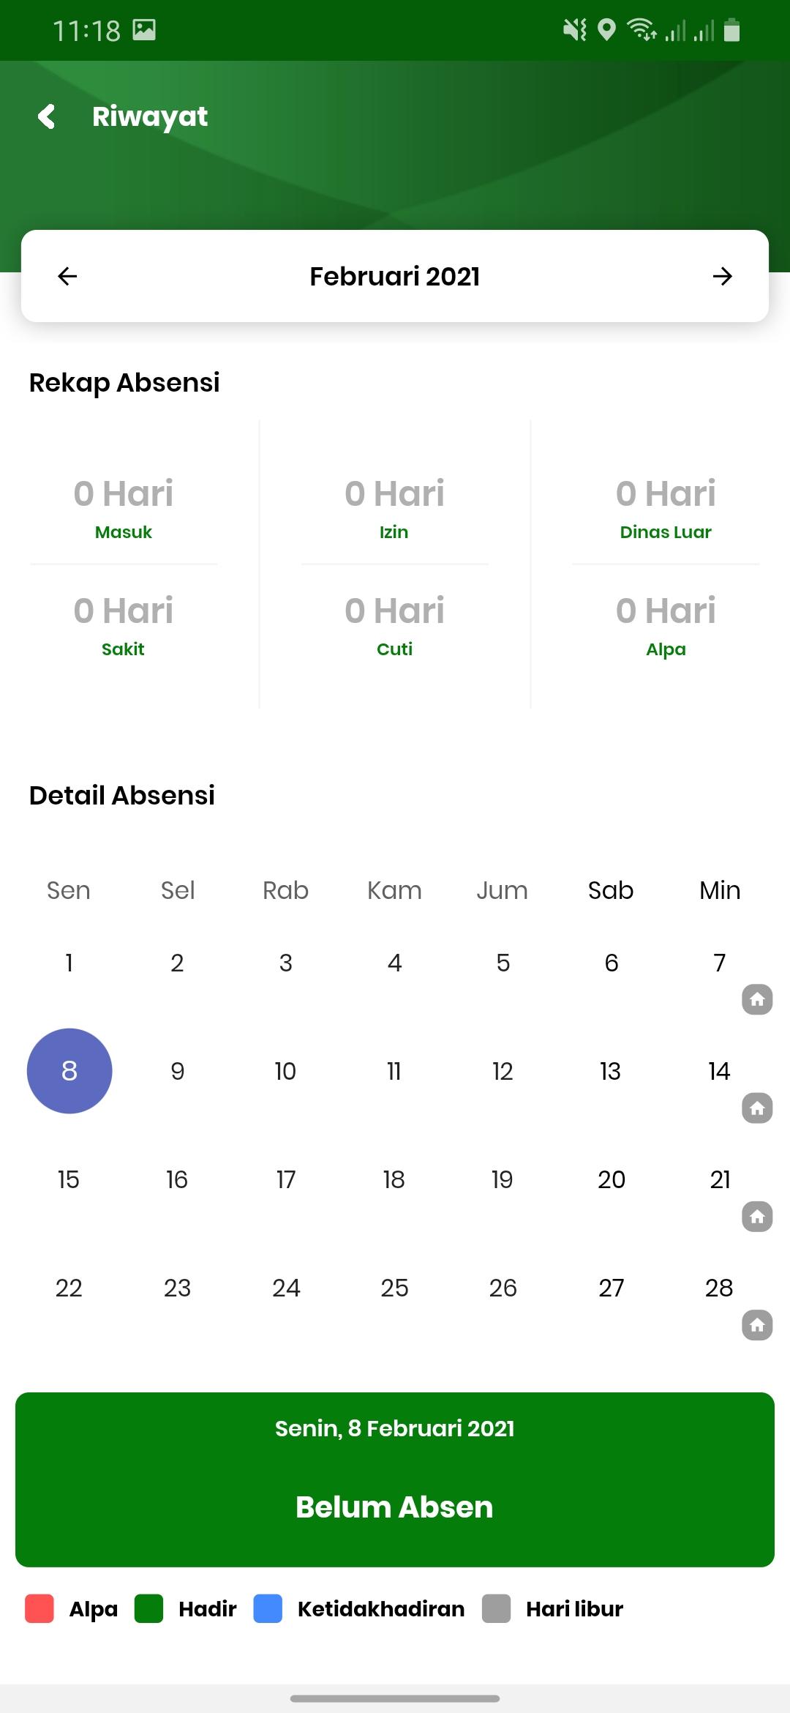Open the image notification icon in status bar
Viewport: 790px width, 1713px height.
click(144, 30)
